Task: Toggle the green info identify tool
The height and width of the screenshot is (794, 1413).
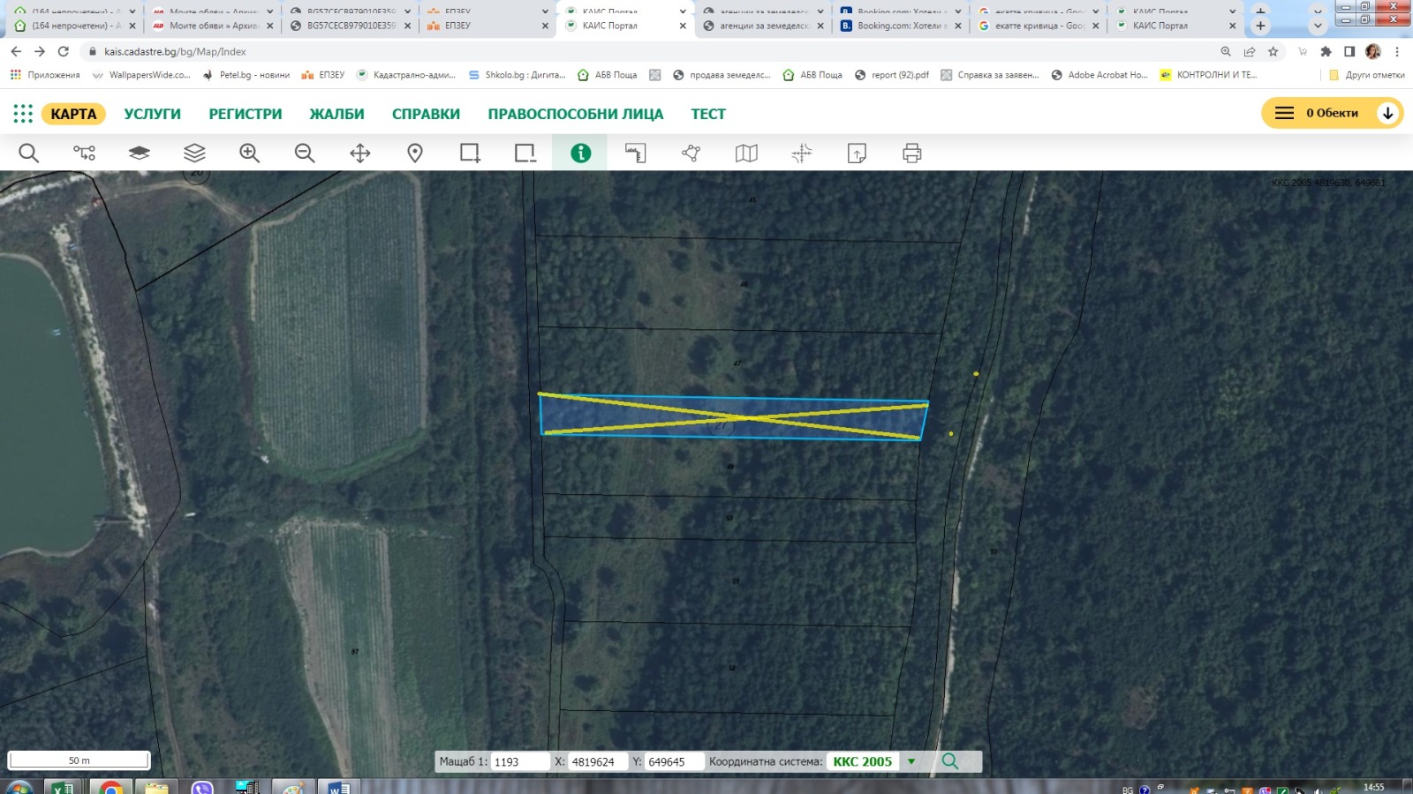Action: 580,154
